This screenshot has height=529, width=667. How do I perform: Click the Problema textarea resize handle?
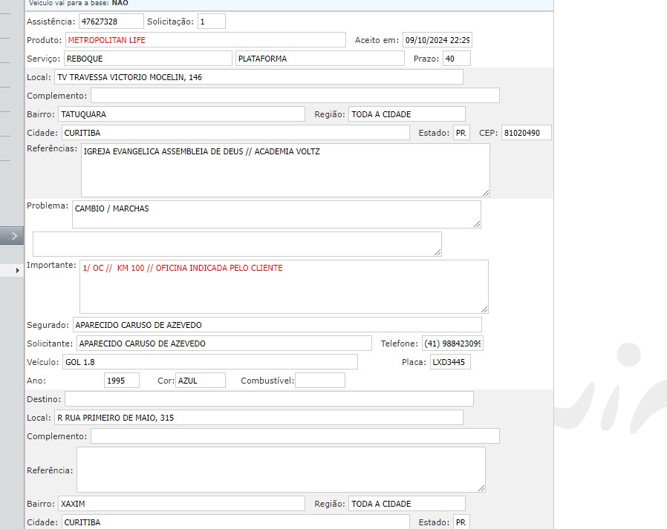[x=475, y=223]
